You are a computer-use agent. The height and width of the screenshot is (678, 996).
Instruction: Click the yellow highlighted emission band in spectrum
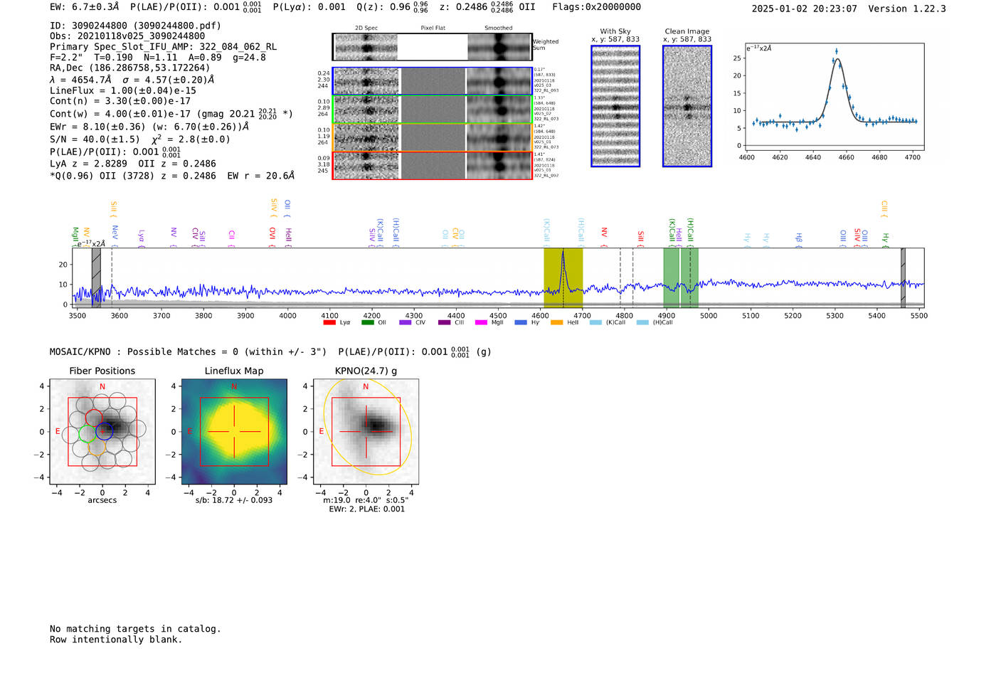[x=563, y=278]
